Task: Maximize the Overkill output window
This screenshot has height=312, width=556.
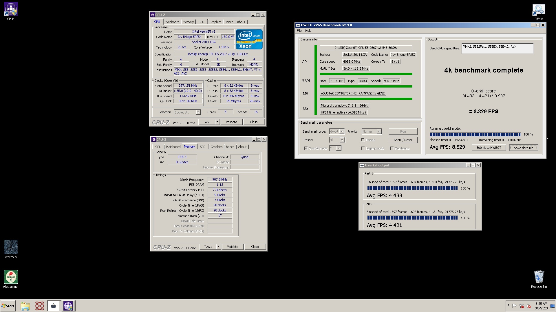Action: point(473,165)
